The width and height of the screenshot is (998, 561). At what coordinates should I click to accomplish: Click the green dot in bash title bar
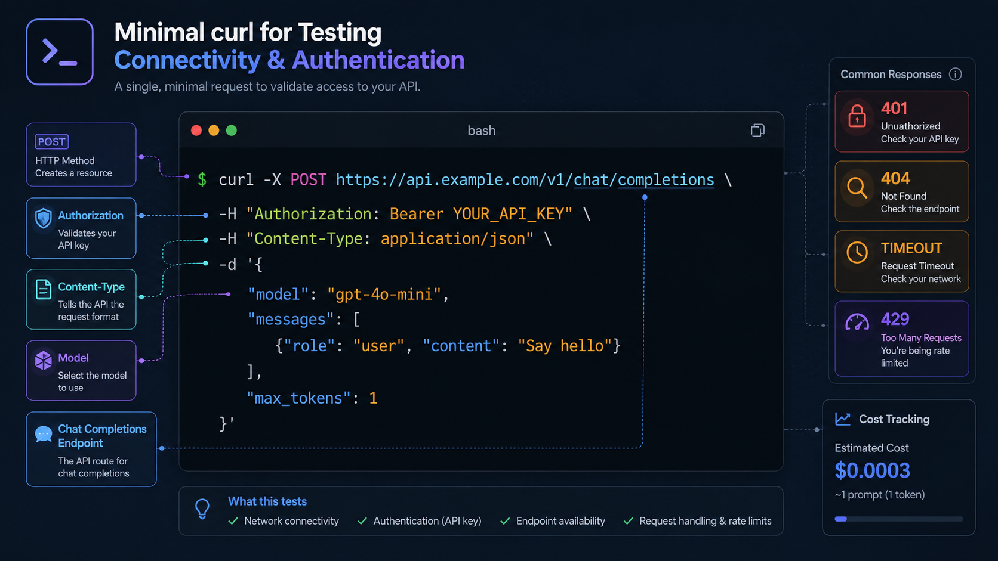[x=232, y=131]
